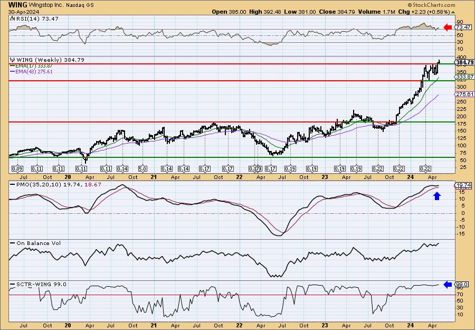
Task: Click the Close 384.79 value in the header
Action: (337, 12)
